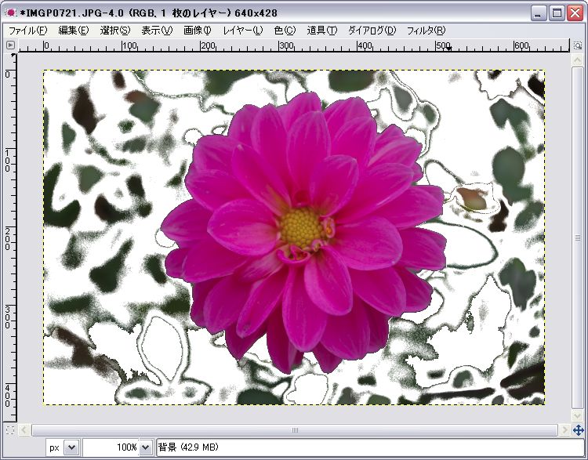Click the image menu arrow button beside ruler
Image resolution: width=588 pixels, height=460 pixels.
(10, 45)
